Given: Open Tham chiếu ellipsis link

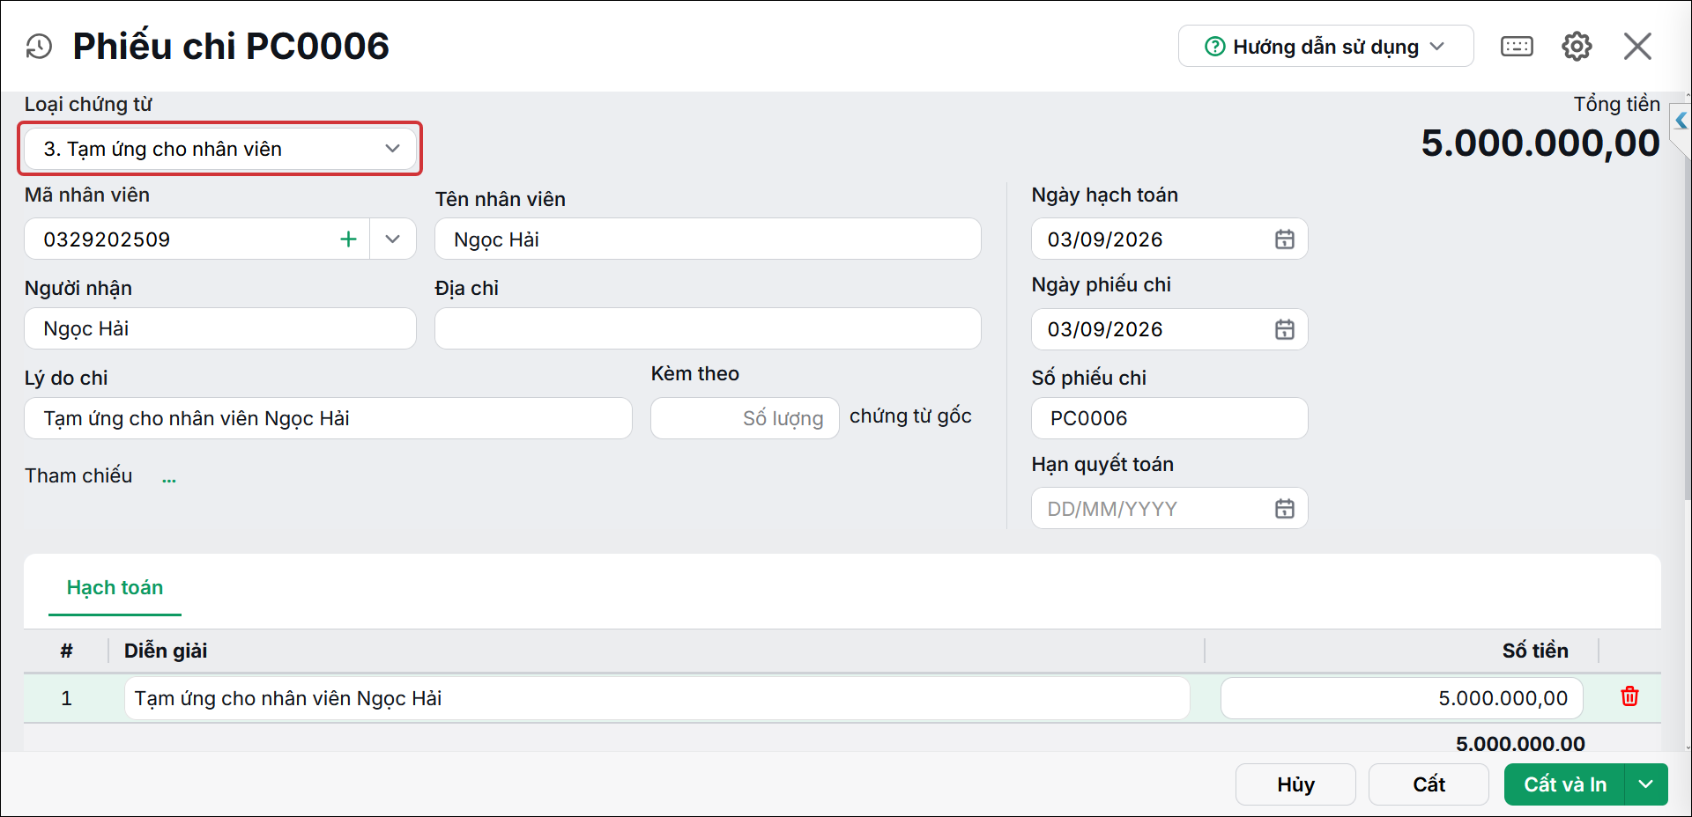Looking at the screenshot, I should pos(169,478).
